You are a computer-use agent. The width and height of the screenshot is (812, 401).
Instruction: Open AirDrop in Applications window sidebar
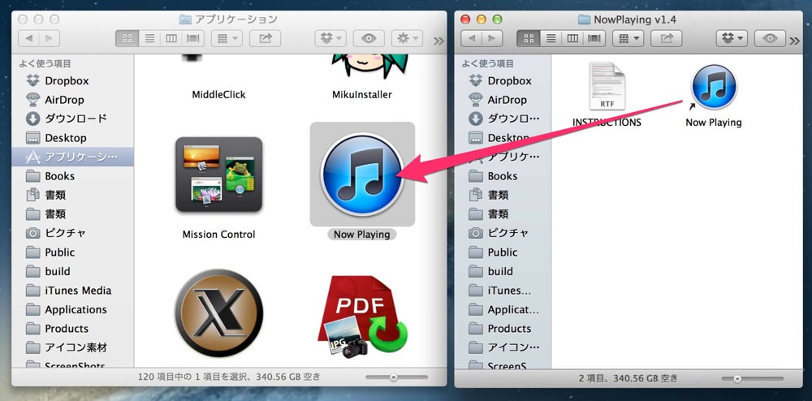point(64,100)
